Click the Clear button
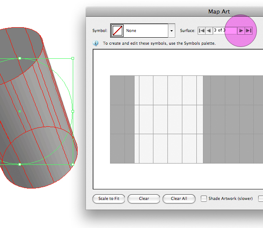Viewport: 263px width, 228px height. point(144,199)
